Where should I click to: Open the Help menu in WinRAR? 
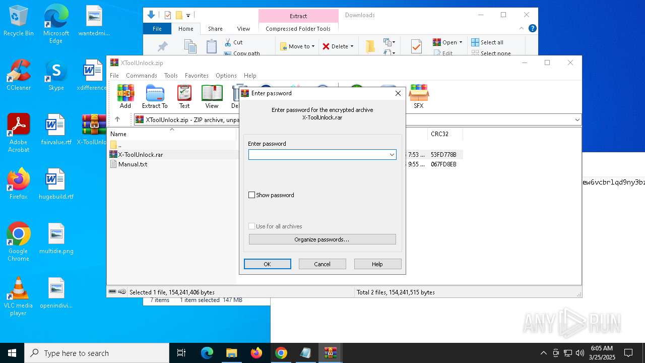[x=250, y=76]
